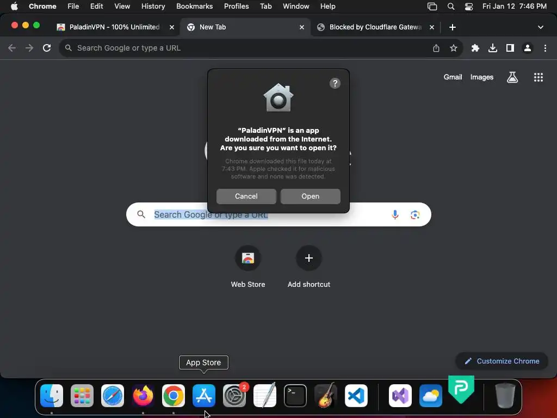Open the Profiles menu
The height and width of the screenshot is (418, 557).
pyautogui.click(x=236, y=7)
